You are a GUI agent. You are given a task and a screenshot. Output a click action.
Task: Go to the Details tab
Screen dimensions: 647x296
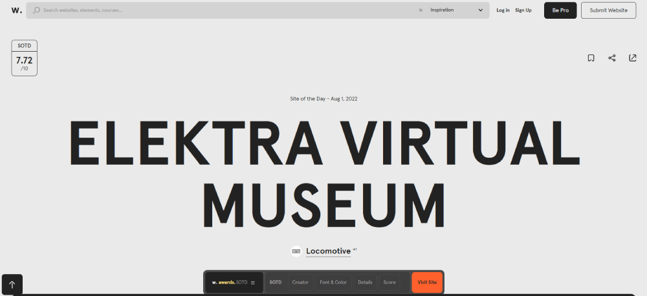365,282
